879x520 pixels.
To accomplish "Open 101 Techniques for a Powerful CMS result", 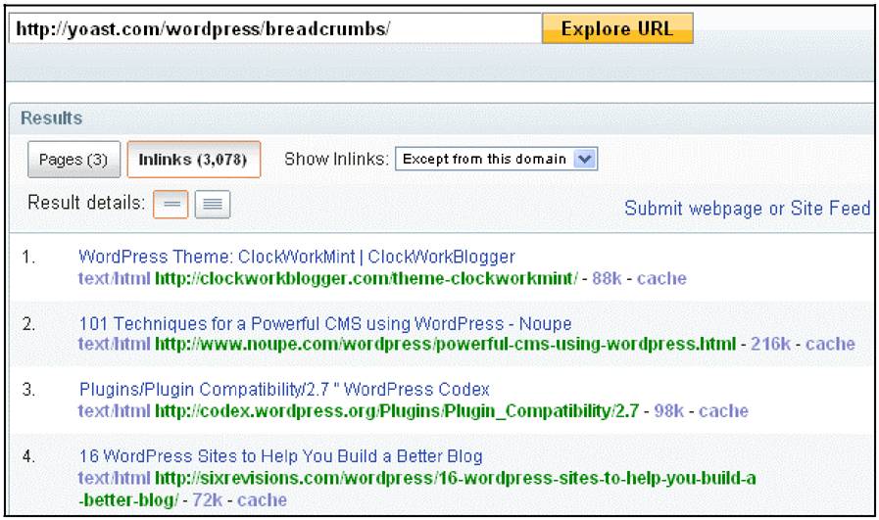I will point(325,323).
